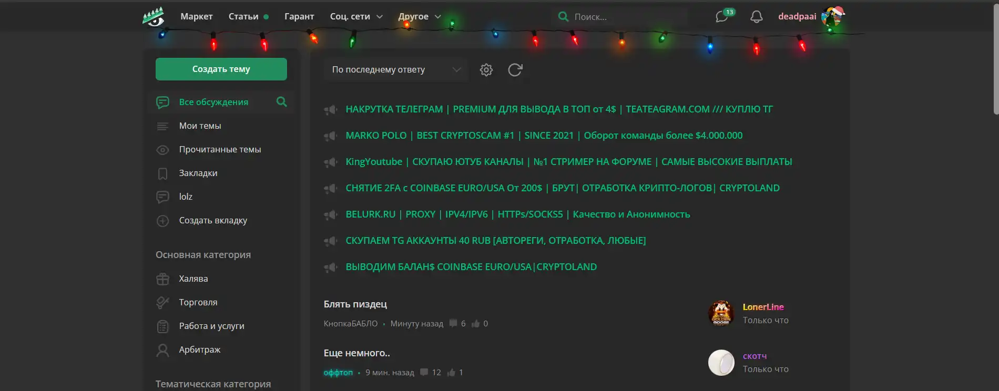999x391 pixels.
Task: Open LonerLine user profile
Action: point(763,307)
